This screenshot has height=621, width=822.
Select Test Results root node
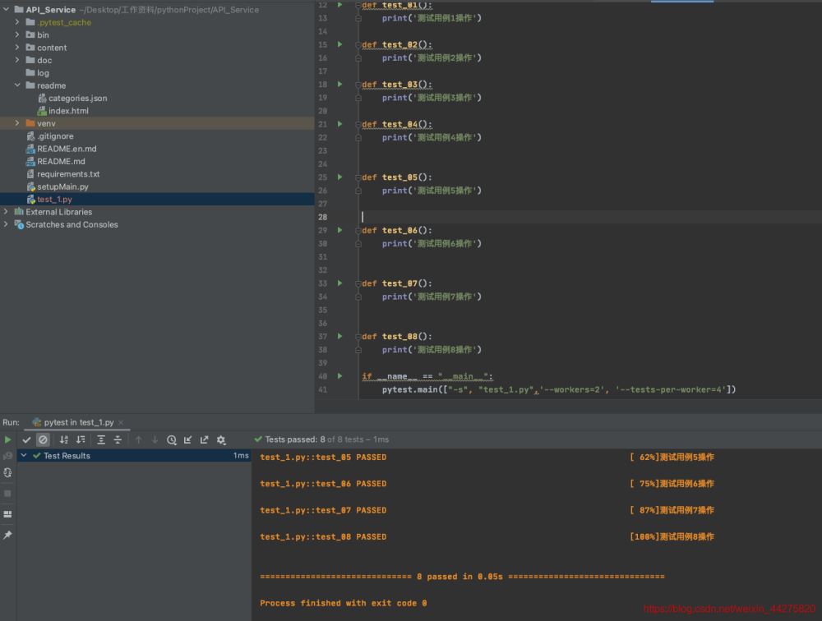pos(66,456)
